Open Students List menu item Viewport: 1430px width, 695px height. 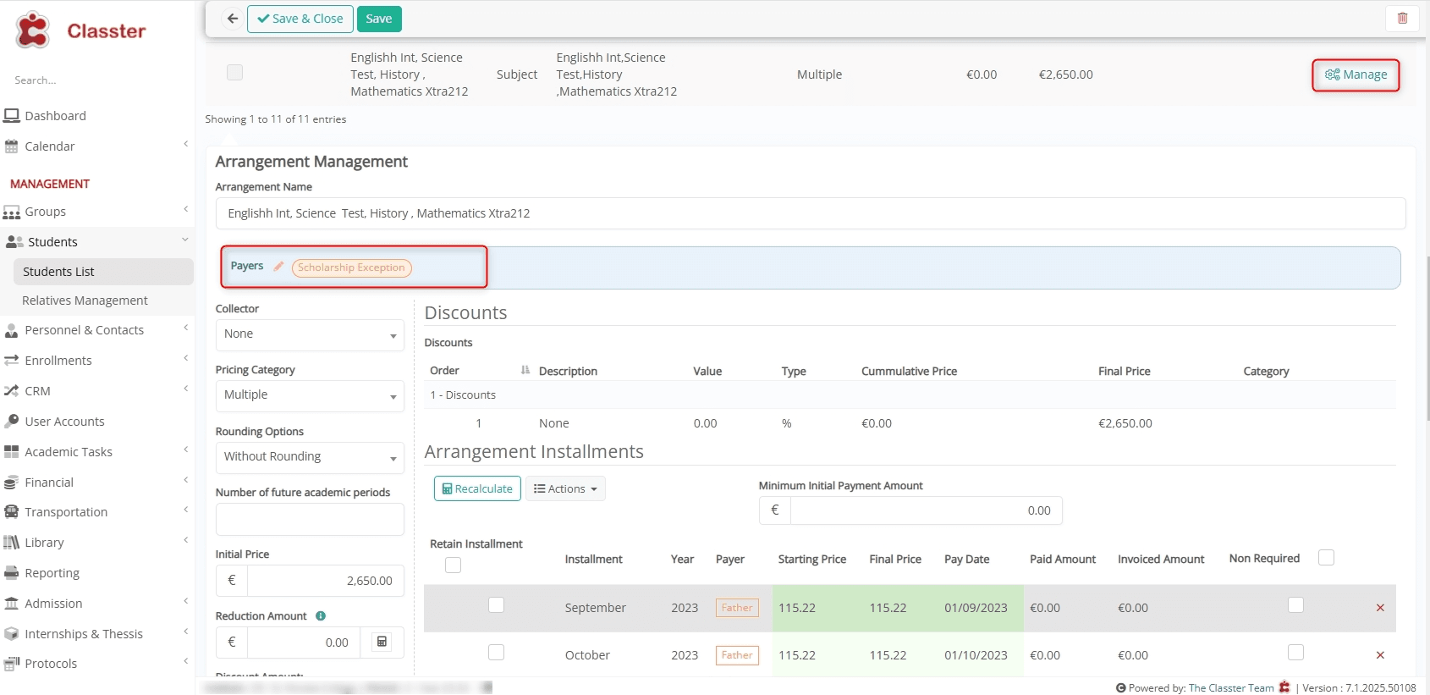103,272
